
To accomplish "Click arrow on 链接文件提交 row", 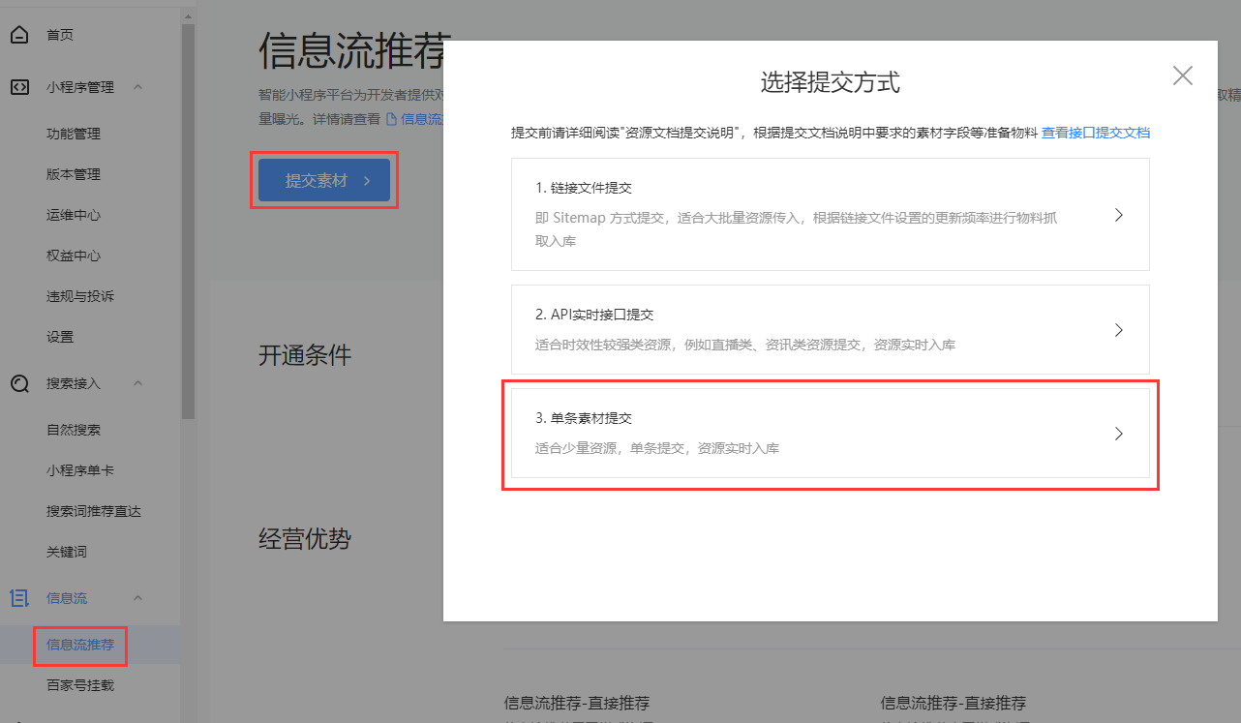I will coord(1119,215).
